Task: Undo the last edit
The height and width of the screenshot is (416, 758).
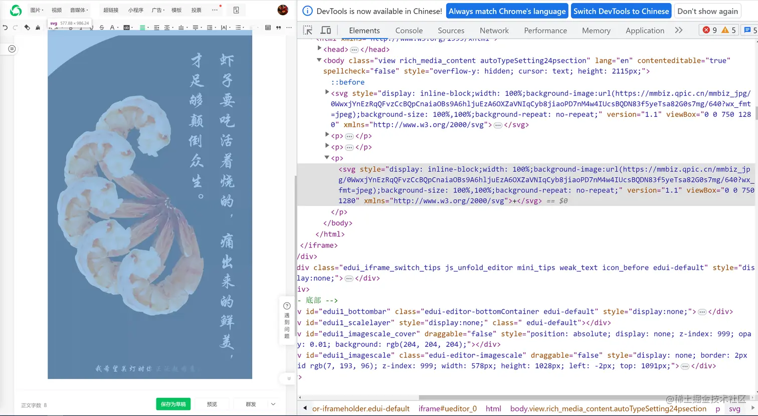Action: (x=5, y=28)
